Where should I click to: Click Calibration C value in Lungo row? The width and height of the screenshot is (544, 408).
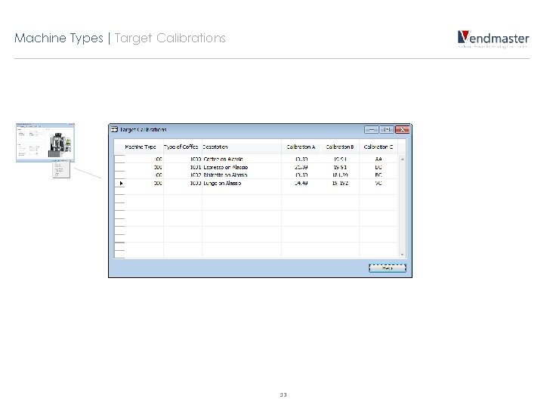pos(379,183)
